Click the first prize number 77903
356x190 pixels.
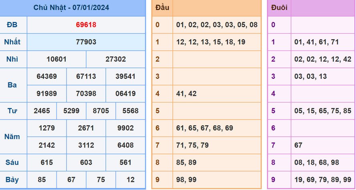tap(86, 42)
